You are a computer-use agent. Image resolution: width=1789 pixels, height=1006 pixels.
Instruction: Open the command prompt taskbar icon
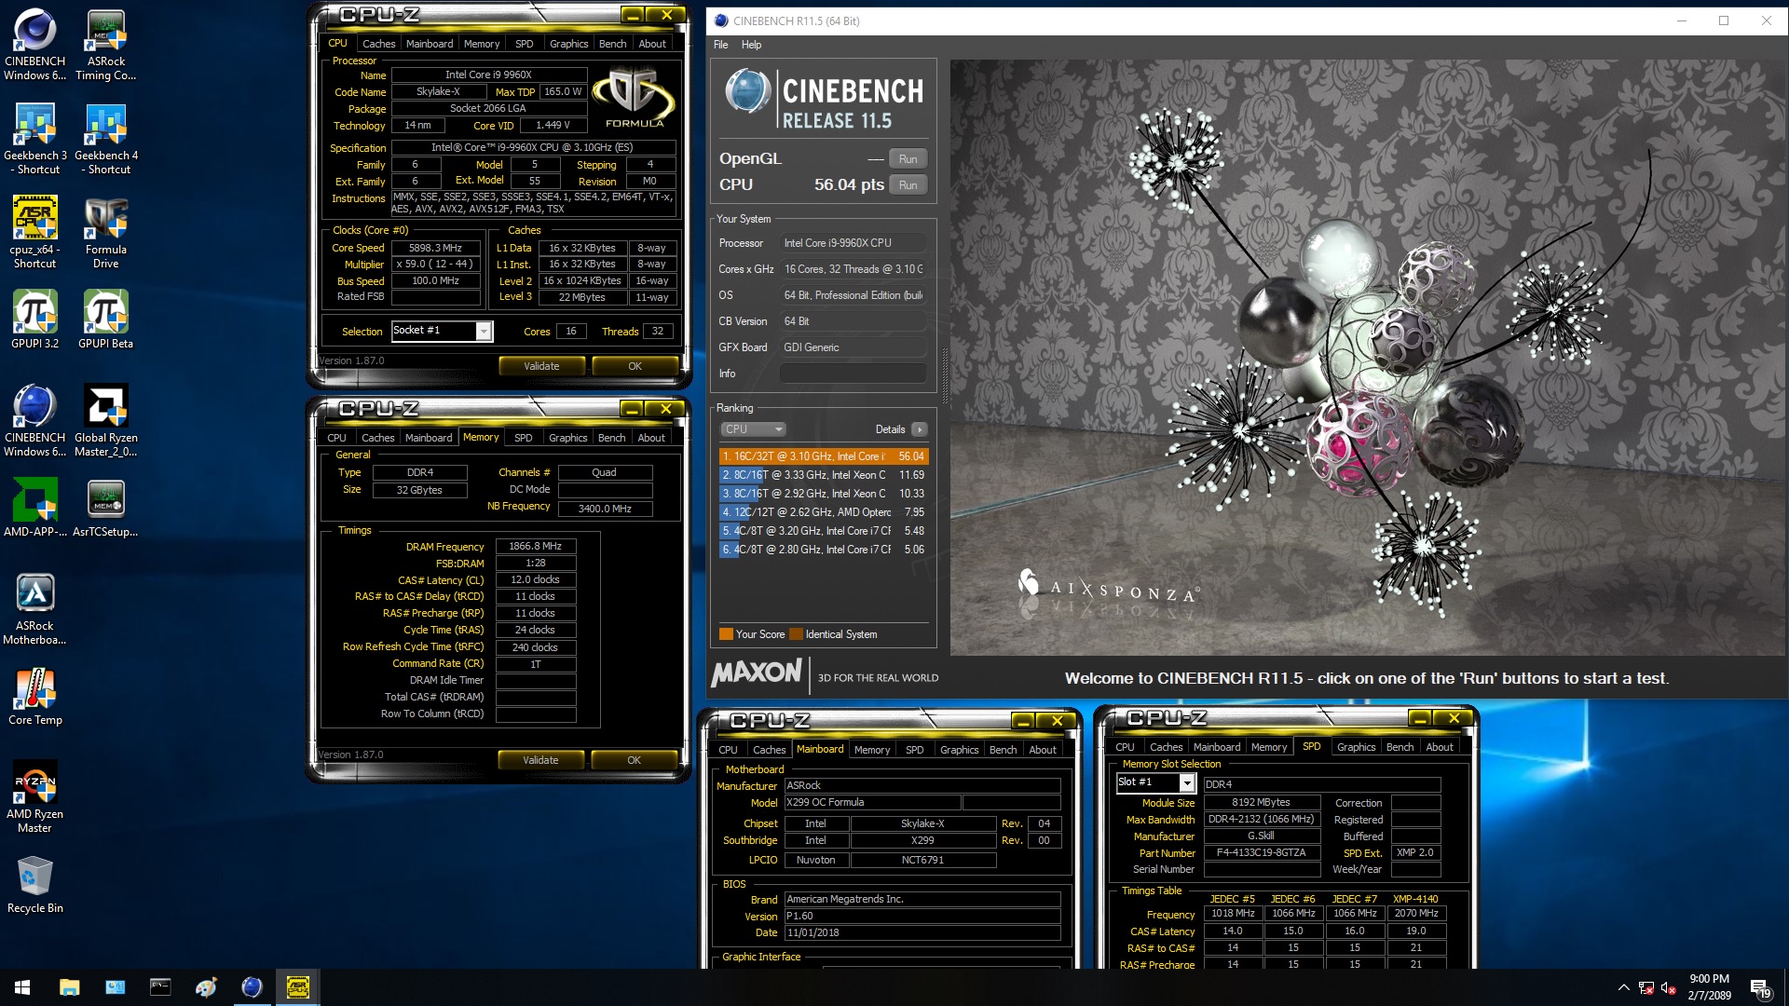point(160,987)
